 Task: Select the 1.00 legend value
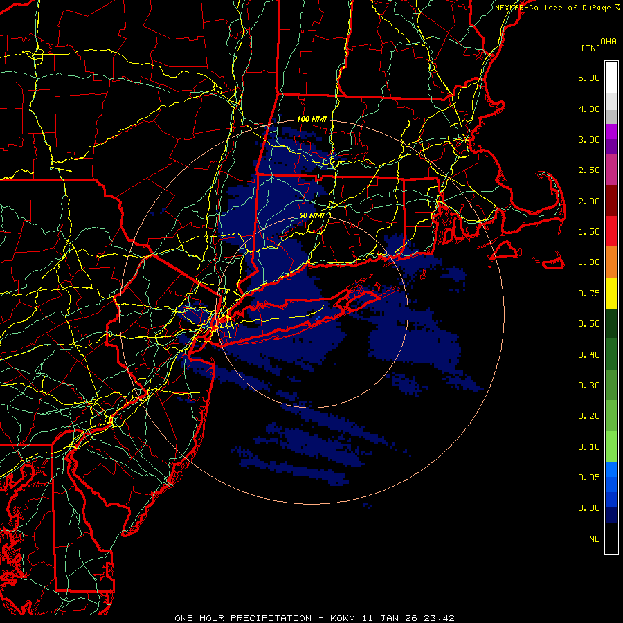(x=589, y=262)
